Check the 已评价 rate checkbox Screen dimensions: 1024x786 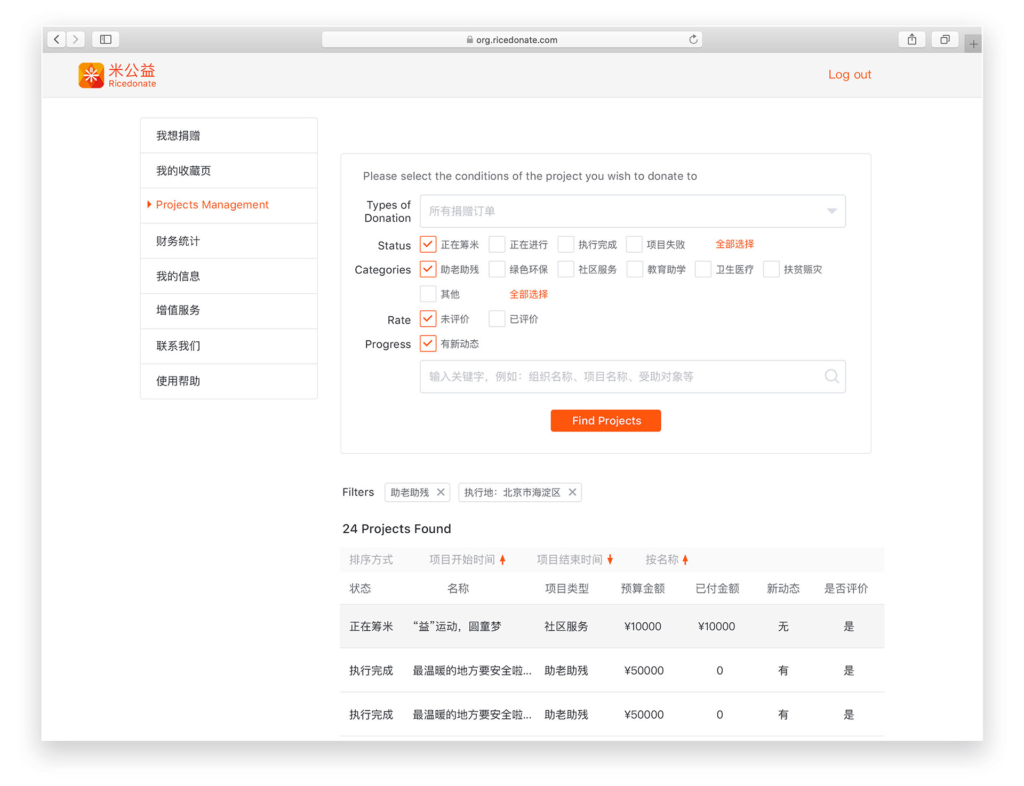[x=497, y=318]
